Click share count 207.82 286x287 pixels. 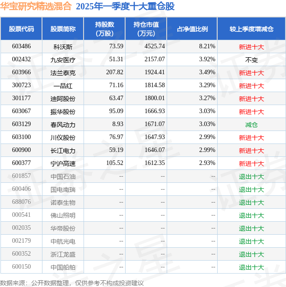pos(114,72)
